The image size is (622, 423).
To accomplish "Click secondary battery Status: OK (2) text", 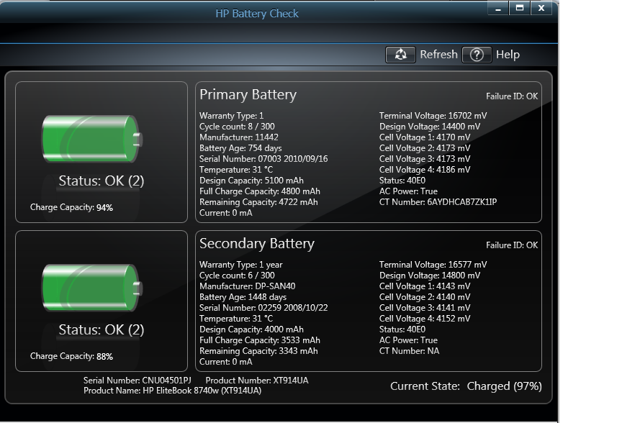I will point(102,329).
